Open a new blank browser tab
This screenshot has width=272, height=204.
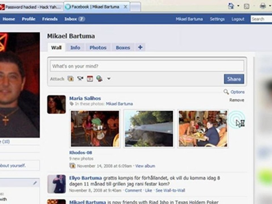pyautogui.click(x=135, y=7)
